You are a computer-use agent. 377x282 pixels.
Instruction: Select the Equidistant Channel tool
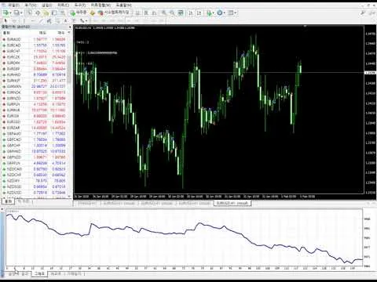tap(49, 20)
